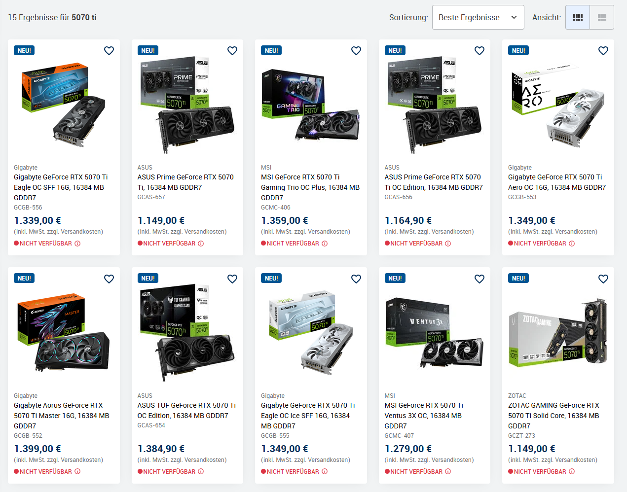The height and width of the screenshot is (492, 627).
Task: Add Gigabyte Eagle OC SFF 16G to wishlist
Action: 109,51
